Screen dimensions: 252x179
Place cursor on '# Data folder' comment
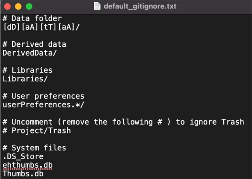[32, 18]
